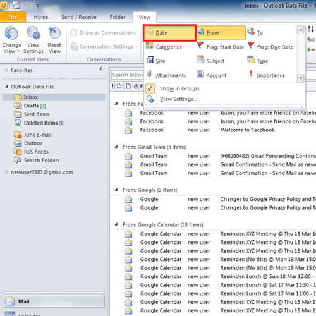The image size is (316, 316).
Task: Open the Mon 19 Mar (No title) reminder, first one
Action: click(219, 259)
